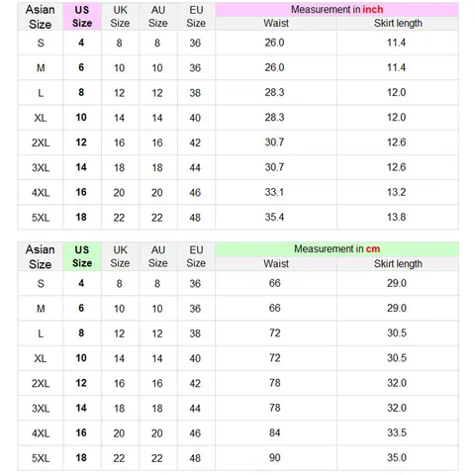Image resolution: width=475 pixels, height=475 pixels.
Task: Select US size 4 in inch table
Action: click(x=81, y=43)
